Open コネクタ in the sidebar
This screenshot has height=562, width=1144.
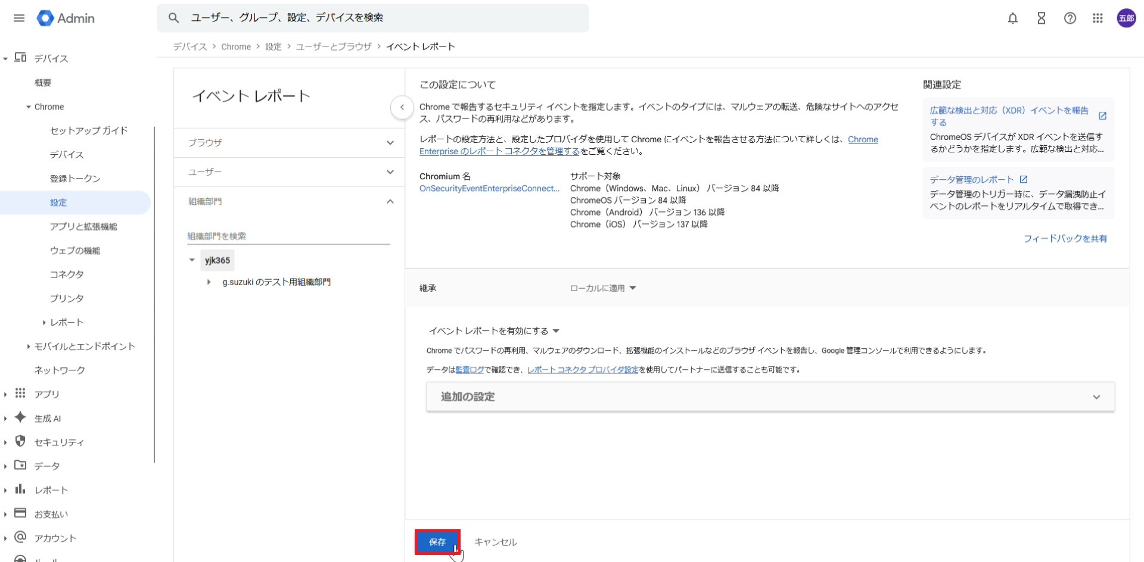click(67, 274)
